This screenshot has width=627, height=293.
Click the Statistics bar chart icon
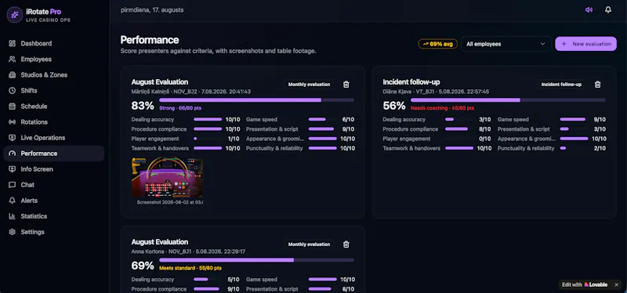pyautogui.click(x=13, y=216)
